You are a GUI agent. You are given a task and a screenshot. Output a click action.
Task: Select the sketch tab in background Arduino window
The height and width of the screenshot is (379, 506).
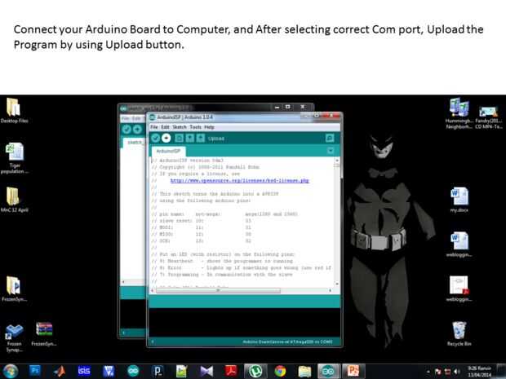135,142
